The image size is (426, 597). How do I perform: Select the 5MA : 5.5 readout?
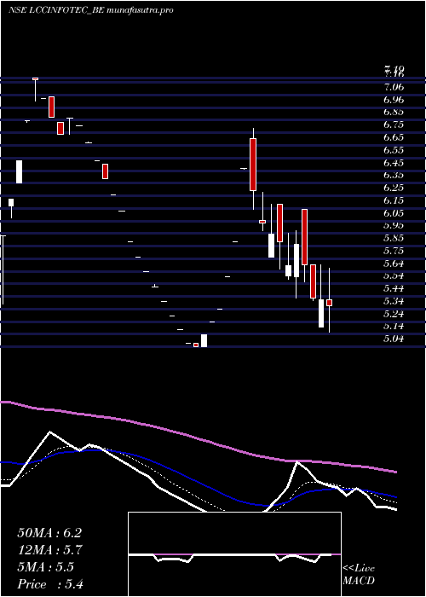click(46, 567)
